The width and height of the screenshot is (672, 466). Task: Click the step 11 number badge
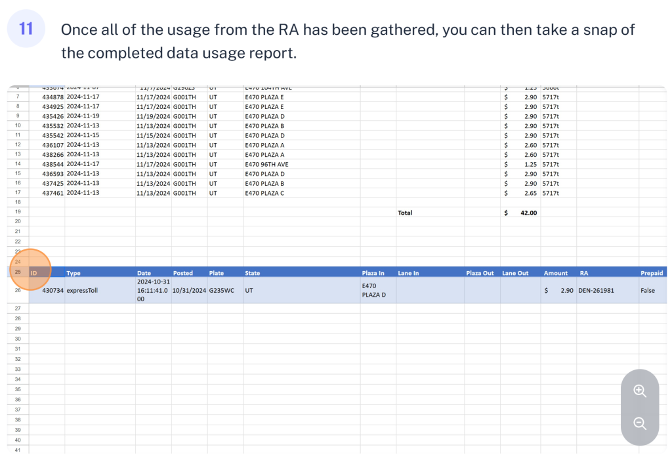pos(26,29)
